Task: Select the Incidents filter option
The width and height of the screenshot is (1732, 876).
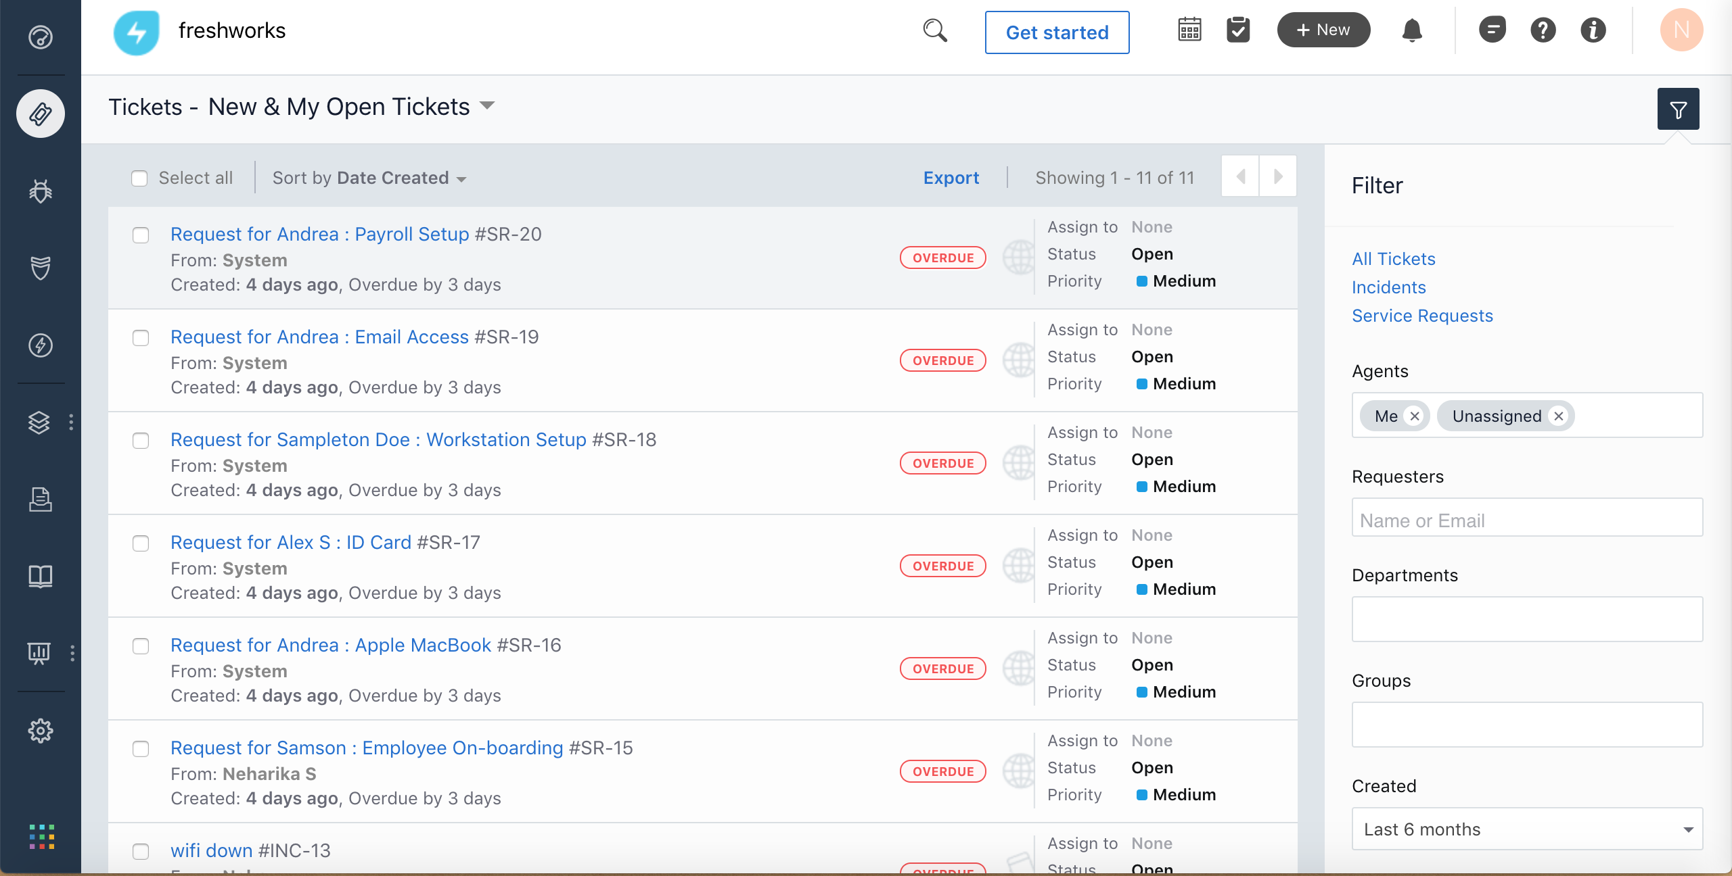Action: [1388, 287]
